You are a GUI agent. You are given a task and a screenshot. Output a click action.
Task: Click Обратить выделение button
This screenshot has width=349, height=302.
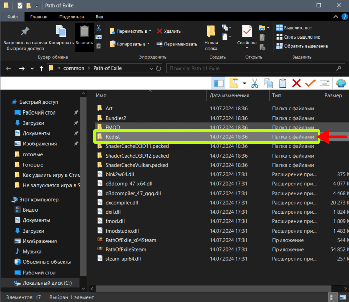tap(302, 46)
